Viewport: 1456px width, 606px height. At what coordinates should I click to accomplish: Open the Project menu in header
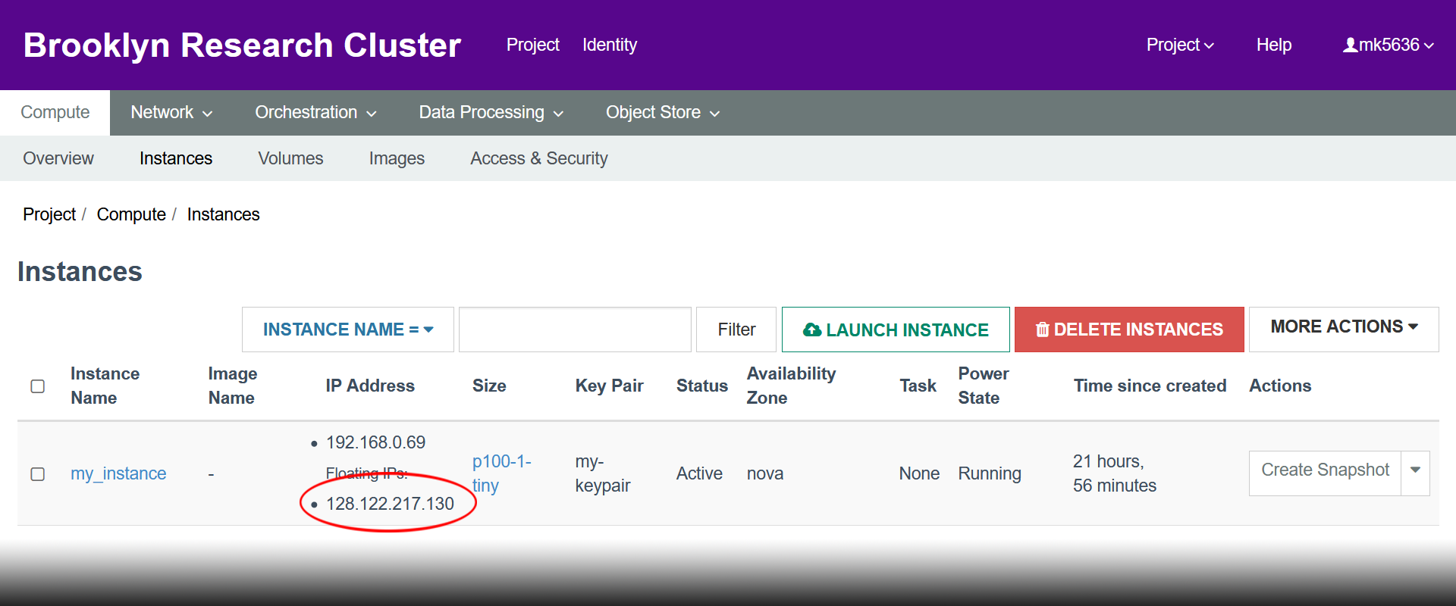532,45
